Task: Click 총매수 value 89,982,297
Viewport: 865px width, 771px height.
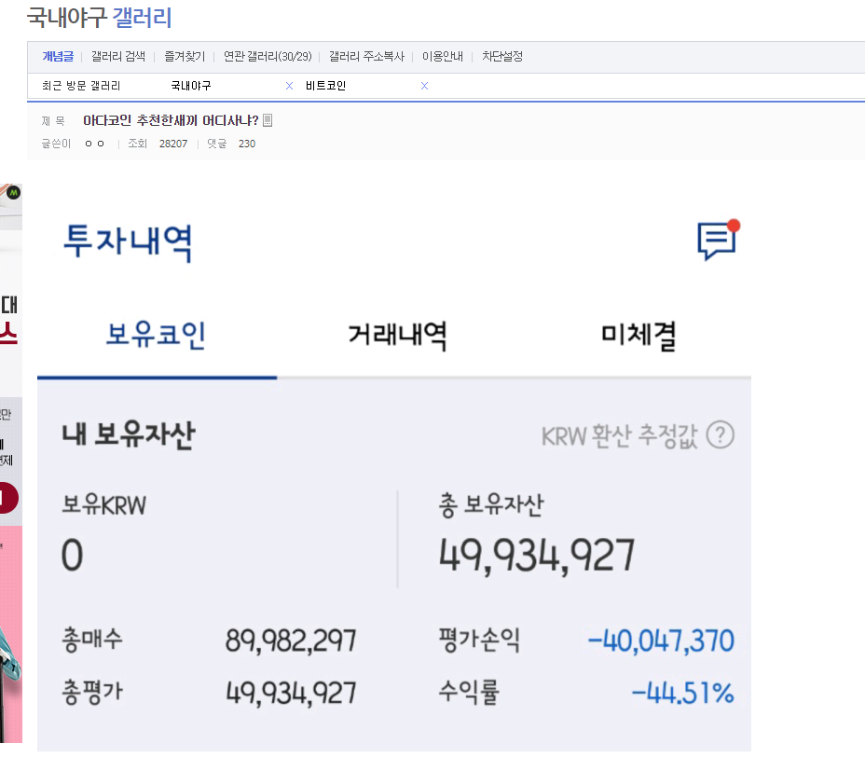Action: click(291, 640)
